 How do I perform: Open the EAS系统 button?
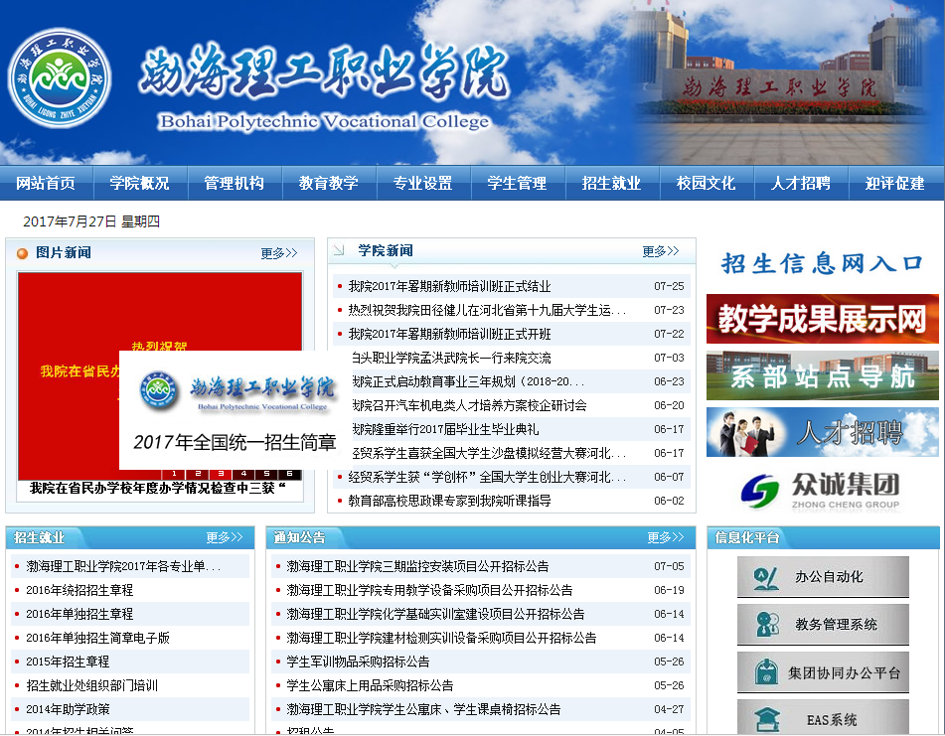822,719
